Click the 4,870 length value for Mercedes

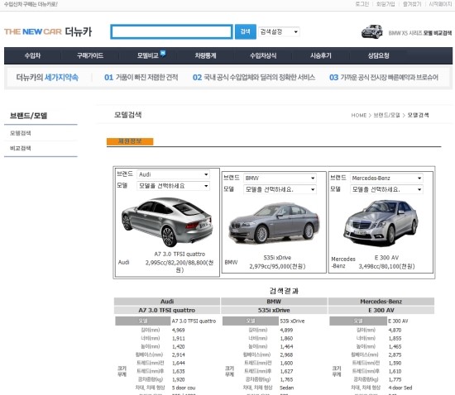[395, 330]
